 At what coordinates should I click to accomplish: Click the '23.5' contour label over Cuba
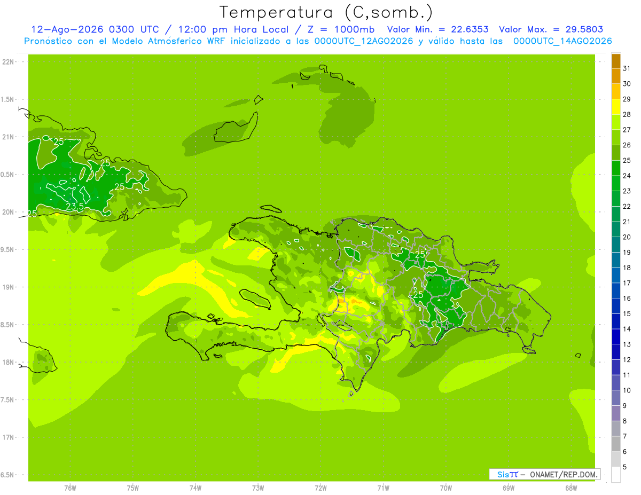point(74,207)
